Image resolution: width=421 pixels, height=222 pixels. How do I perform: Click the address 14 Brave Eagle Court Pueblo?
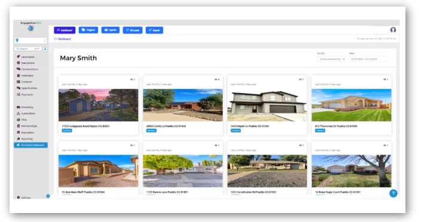338,192
